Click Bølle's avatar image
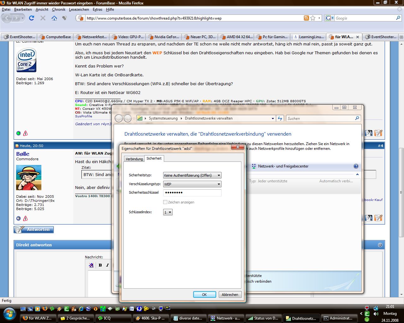Viewport: 404px width, 323px height. pyautogui.click(x=29, y=178)
